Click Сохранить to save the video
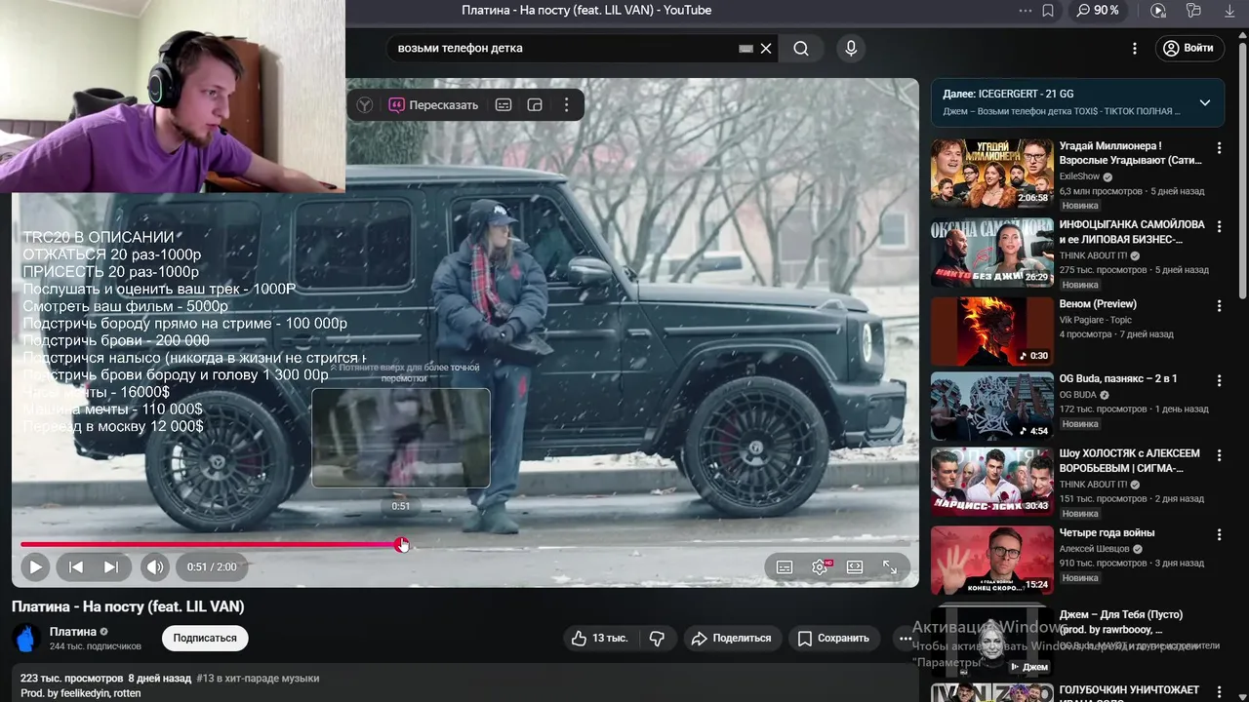This screenshot has height=702, width=1249. [x=833, y=639]
